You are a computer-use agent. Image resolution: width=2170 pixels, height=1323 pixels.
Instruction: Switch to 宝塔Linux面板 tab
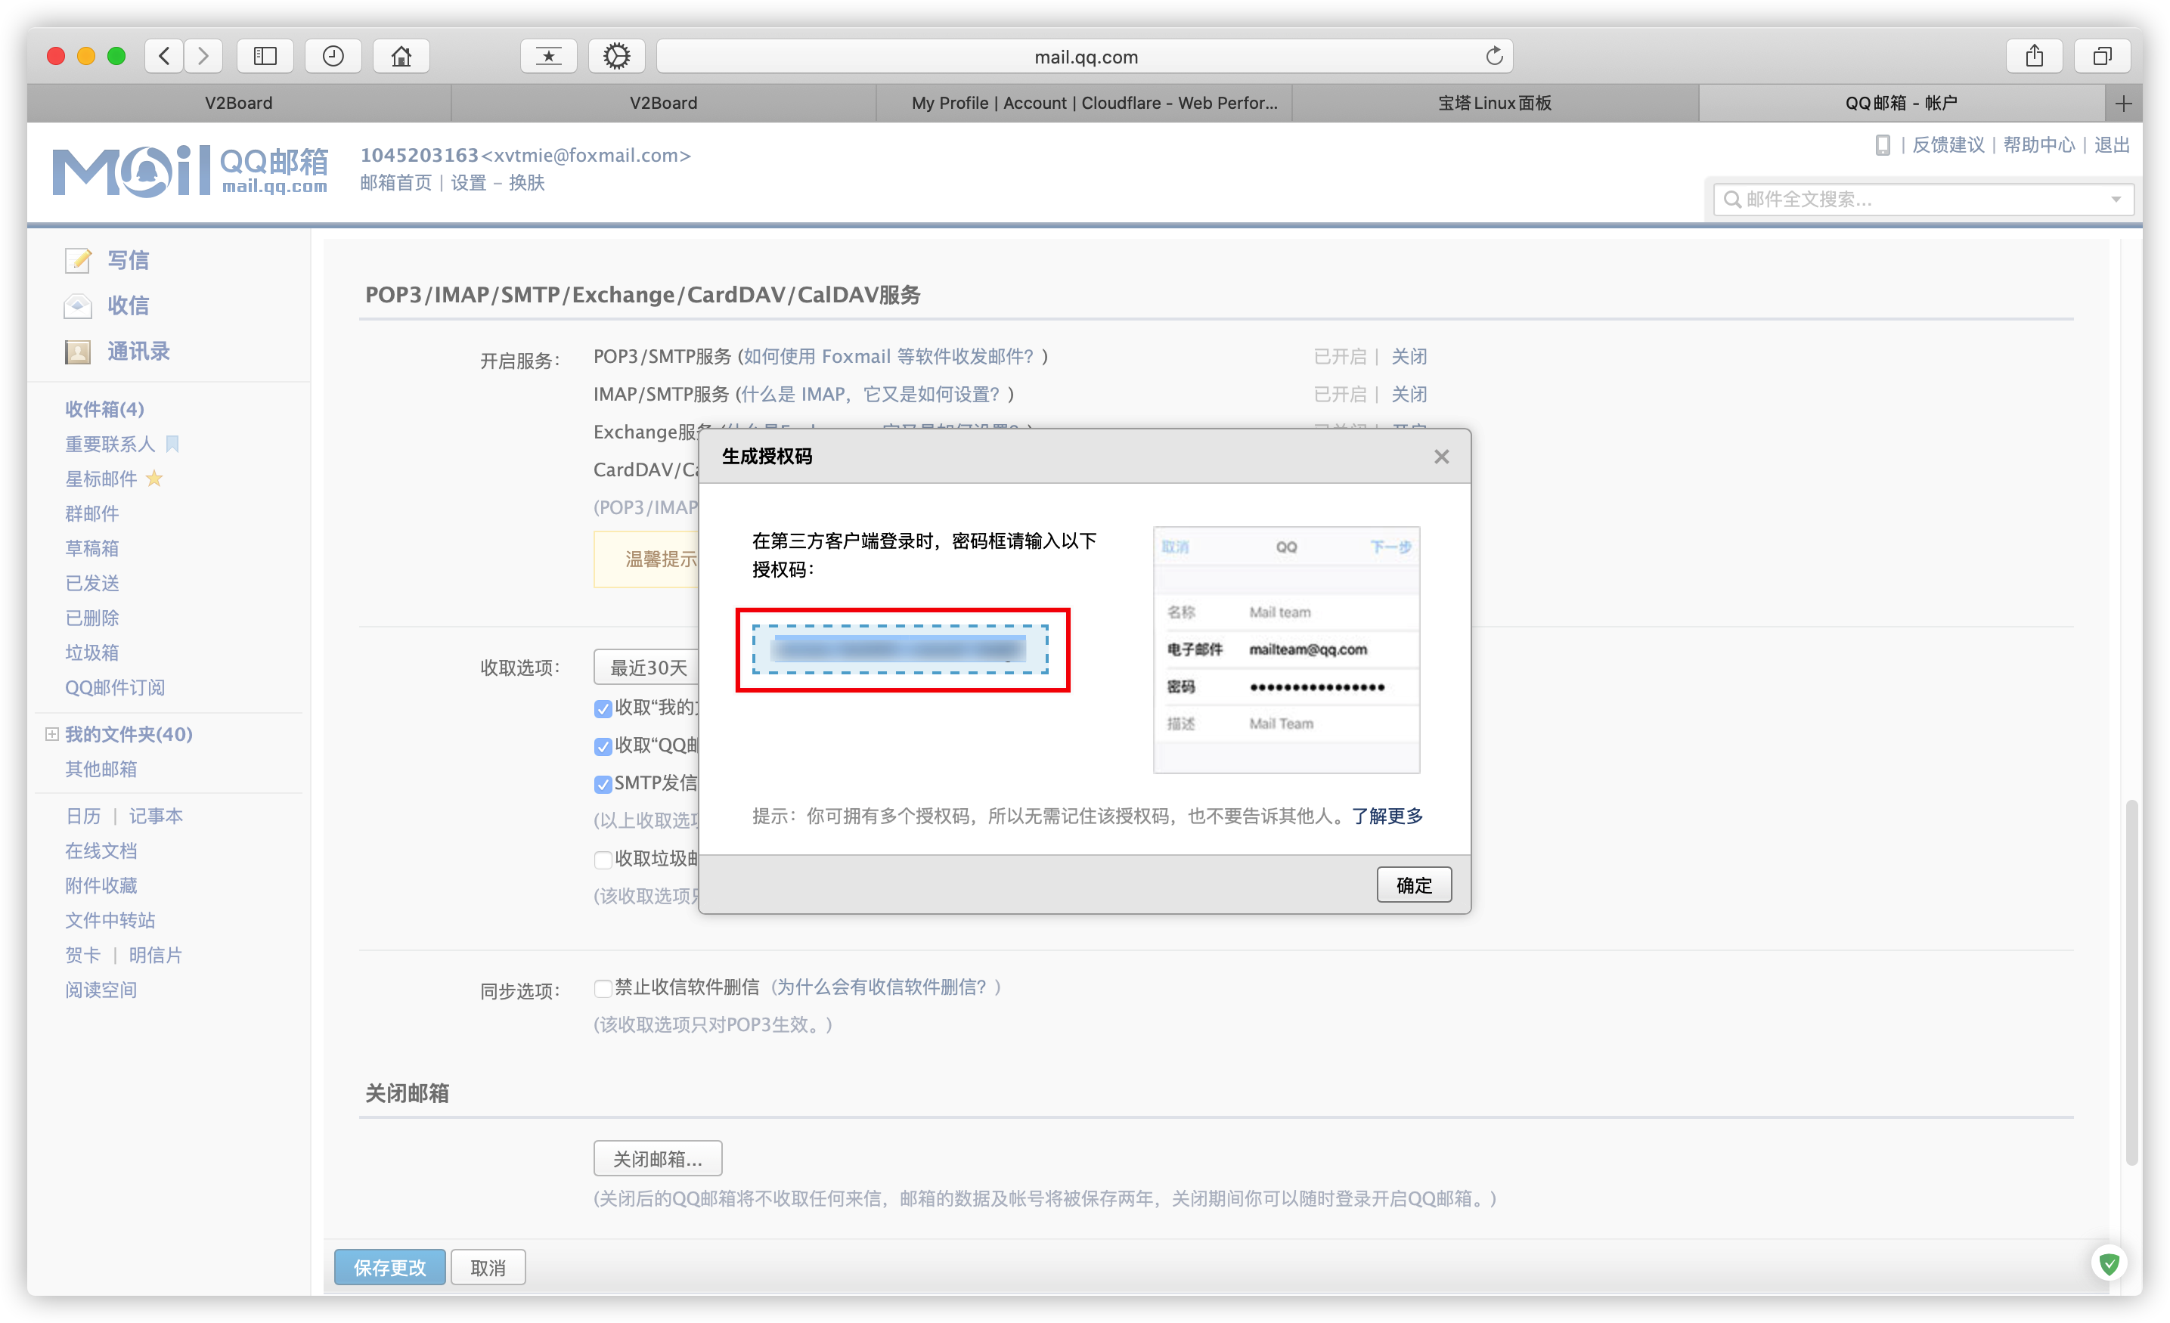tap(1495, 103)
